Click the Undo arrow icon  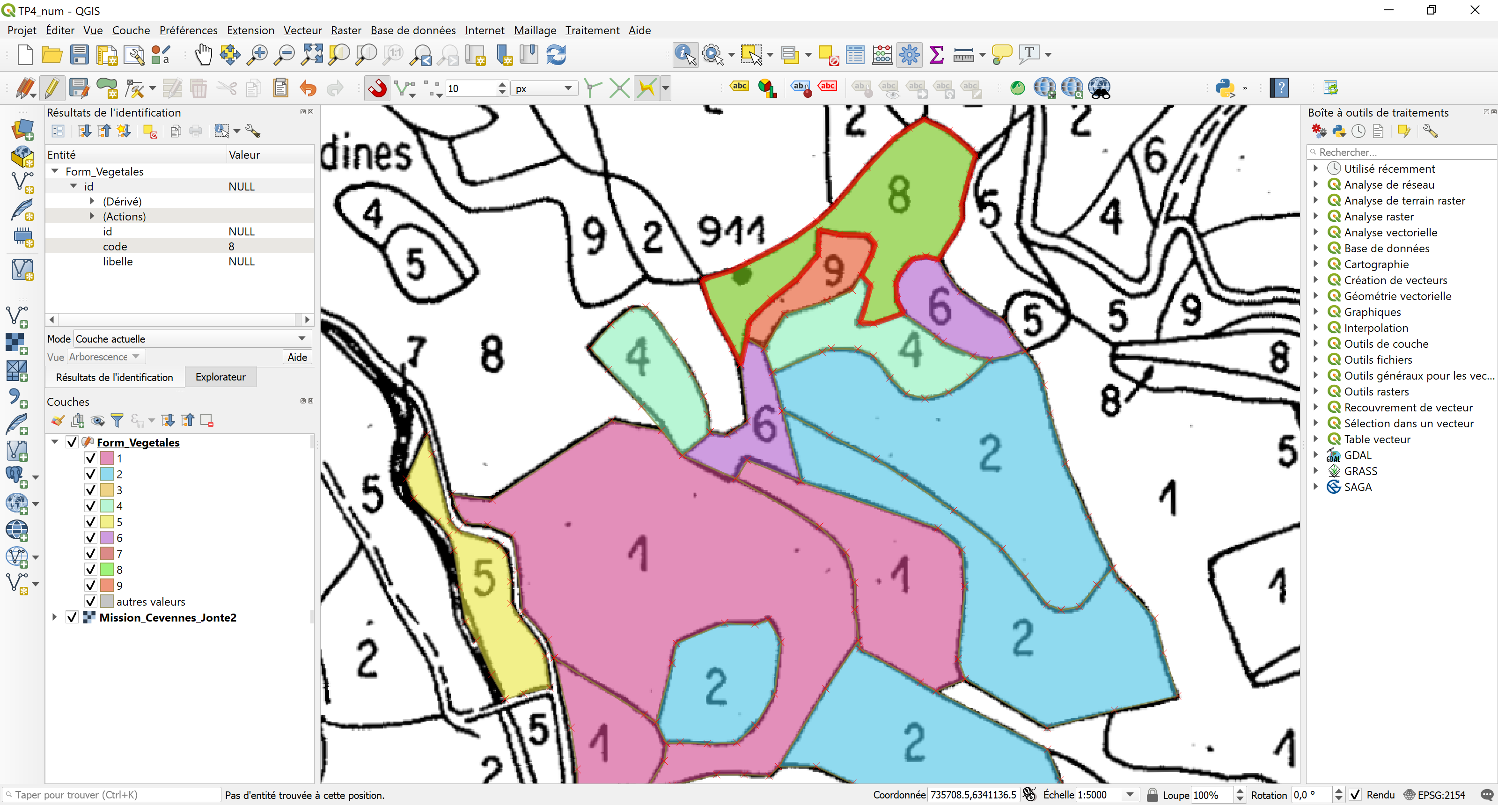[308, 88]
